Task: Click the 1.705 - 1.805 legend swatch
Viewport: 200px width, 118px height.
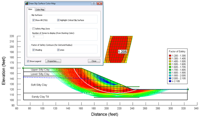Action: pos(170,70)
